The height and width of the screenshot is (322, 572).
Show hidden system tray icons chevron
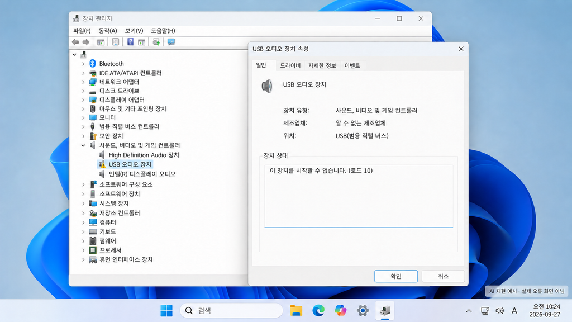click(469, 311)
